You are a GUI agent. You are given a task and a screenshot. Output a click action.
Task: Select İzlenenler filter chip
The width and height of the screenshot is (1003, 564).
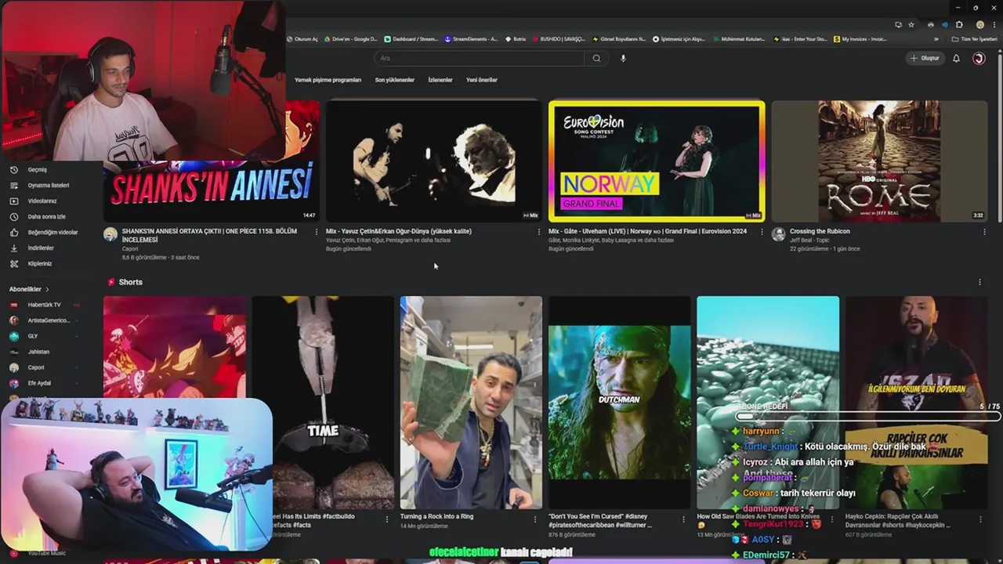440,80
